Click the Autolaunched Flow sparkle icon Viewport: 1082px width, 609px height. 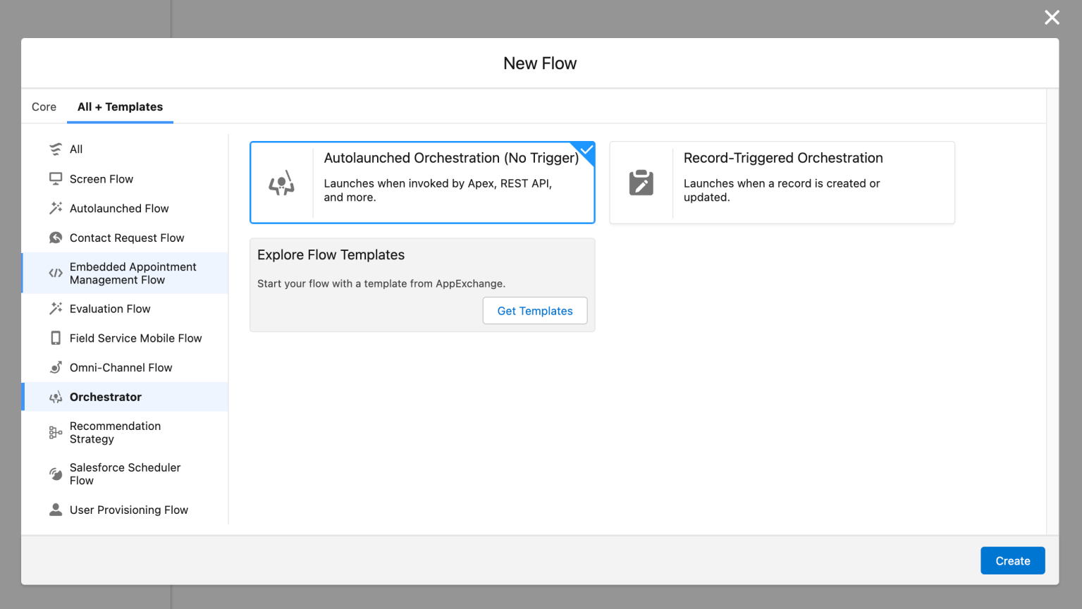tap(56, 208)
